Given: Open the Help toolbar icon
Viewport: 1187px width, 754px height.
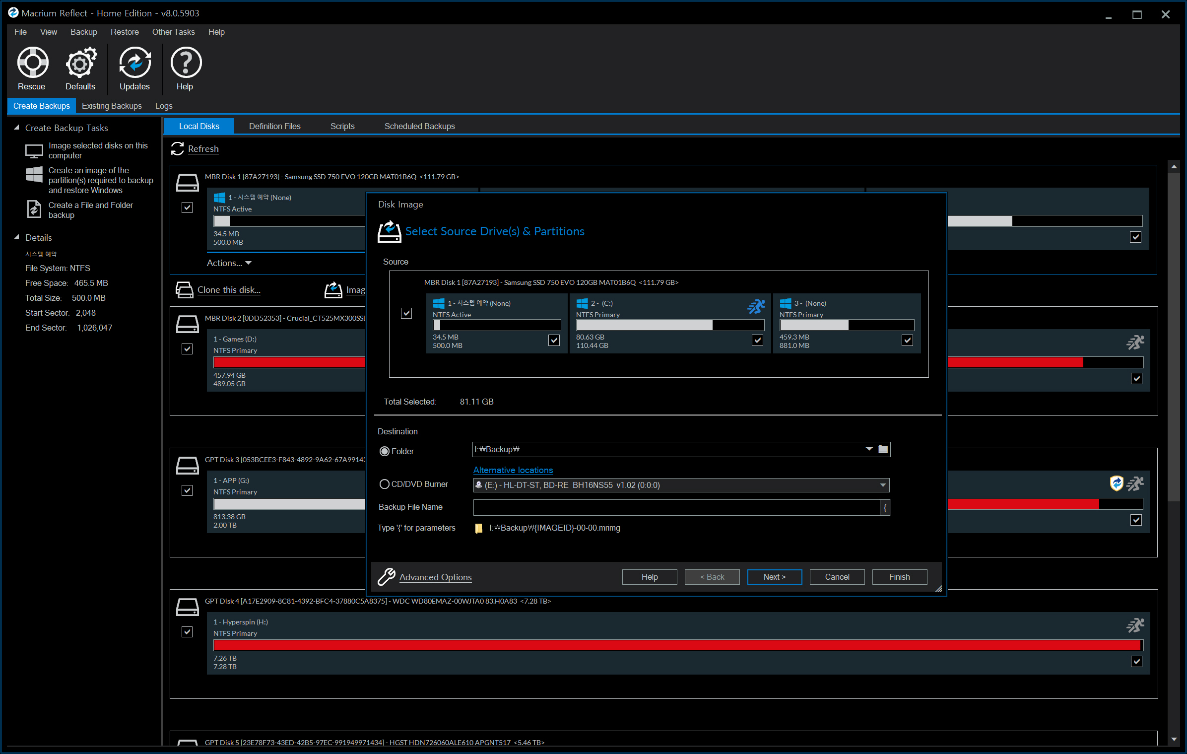Looking at the screenshot, I should point(186,63).
